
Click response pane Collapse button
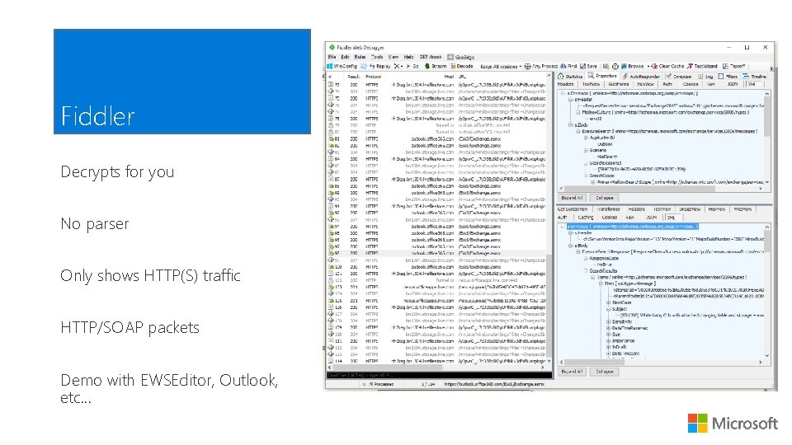point(604,372)
